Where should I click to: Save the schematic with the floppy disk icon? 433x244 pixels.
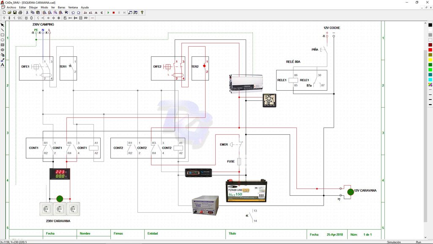pyautogui.click(x=15, y=12)
